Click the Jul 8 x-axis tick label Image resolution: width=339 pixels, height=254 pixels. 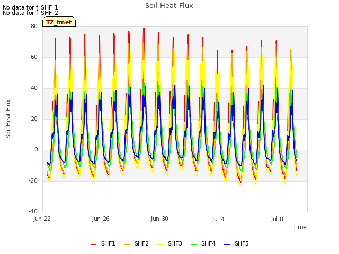pyautogui.click(x=277, y=219)
